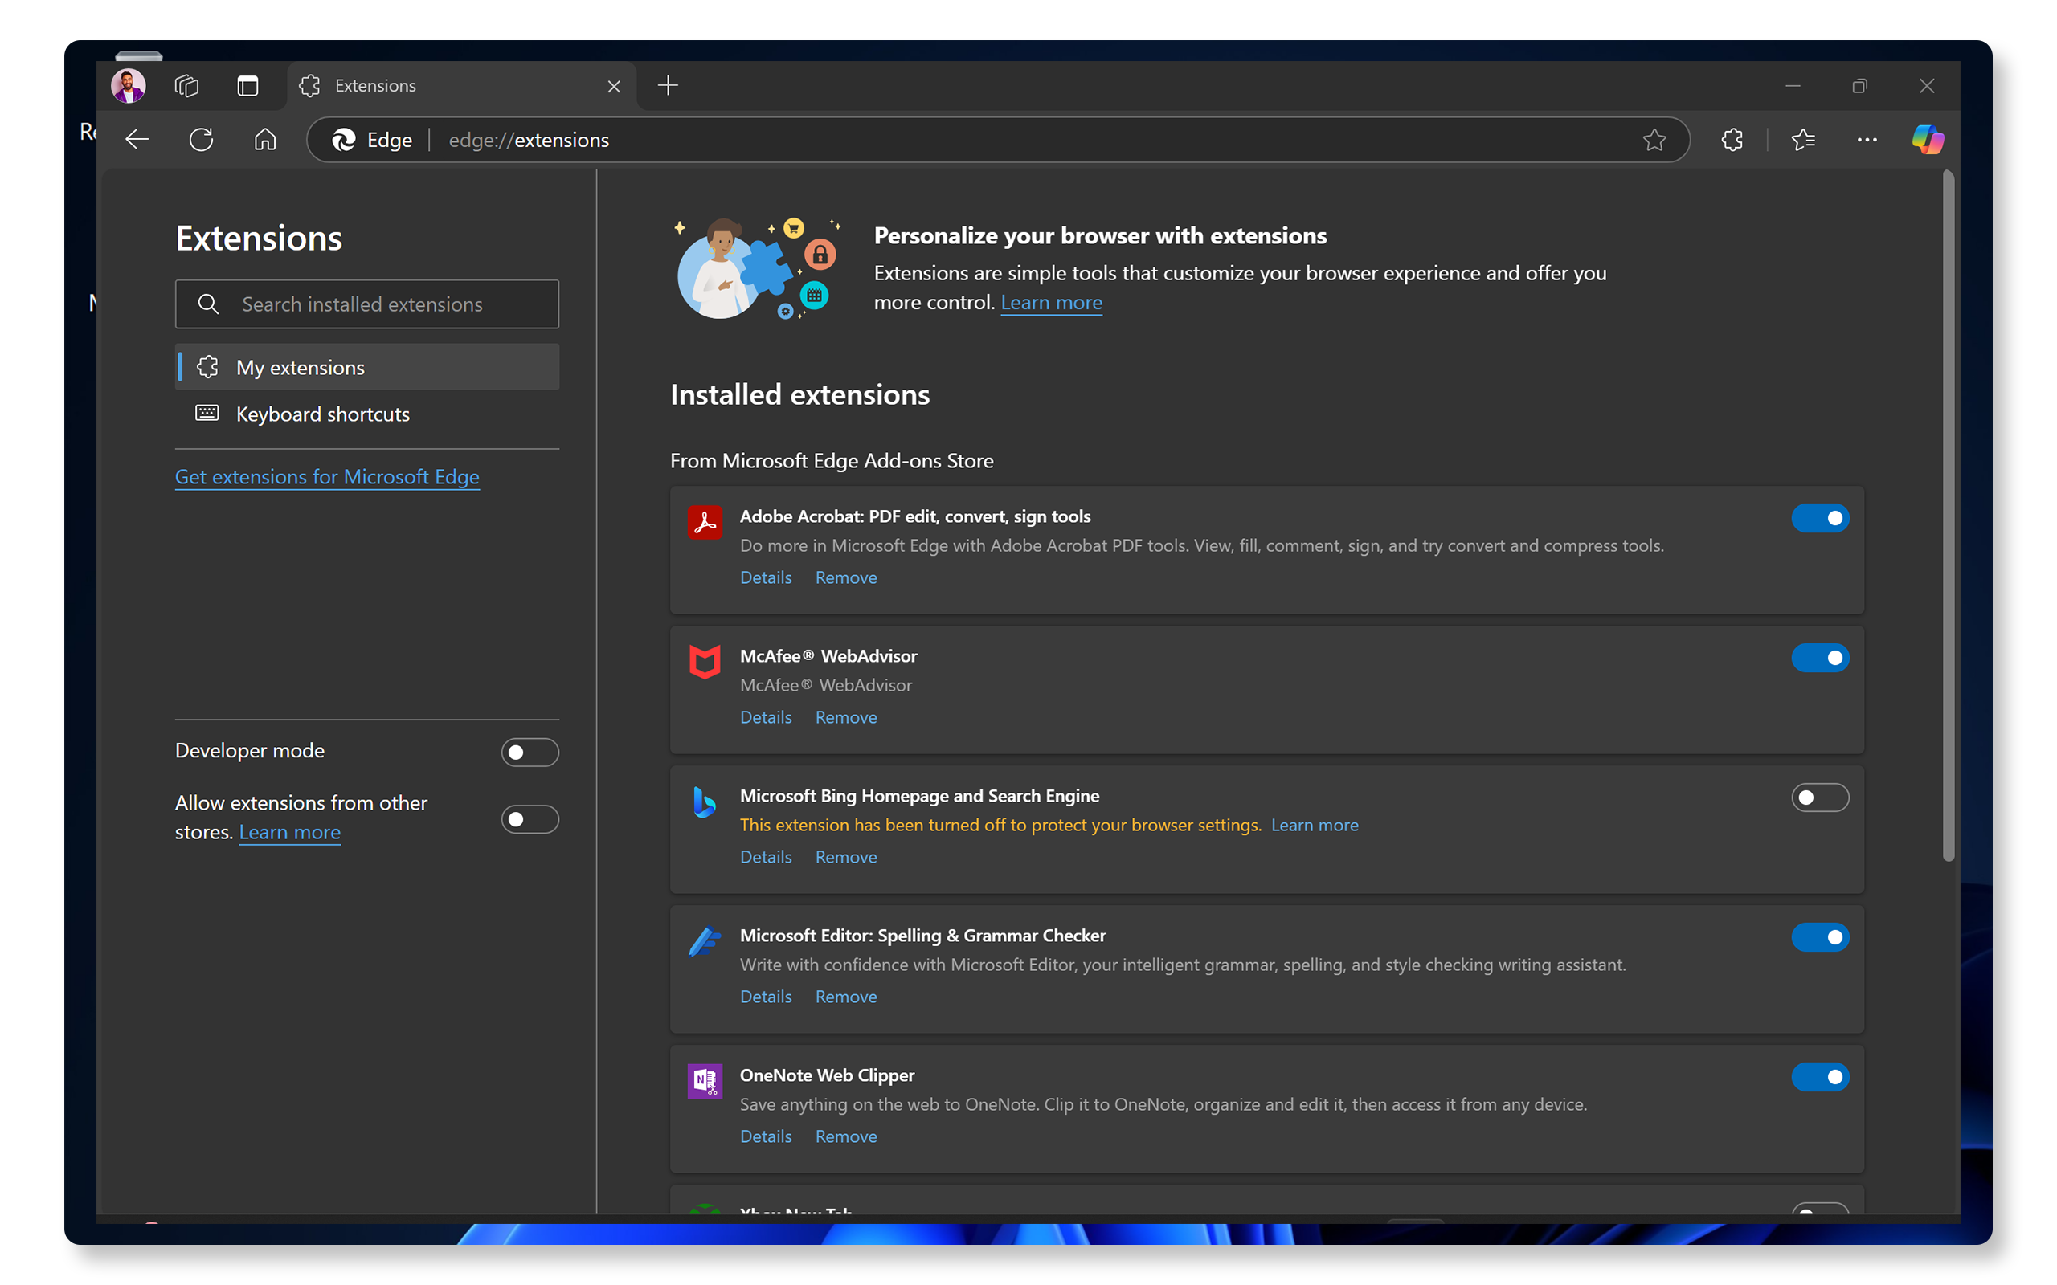Add this page to favorites star
The image size is (2057, 1285).
(x=1654, y=140)
